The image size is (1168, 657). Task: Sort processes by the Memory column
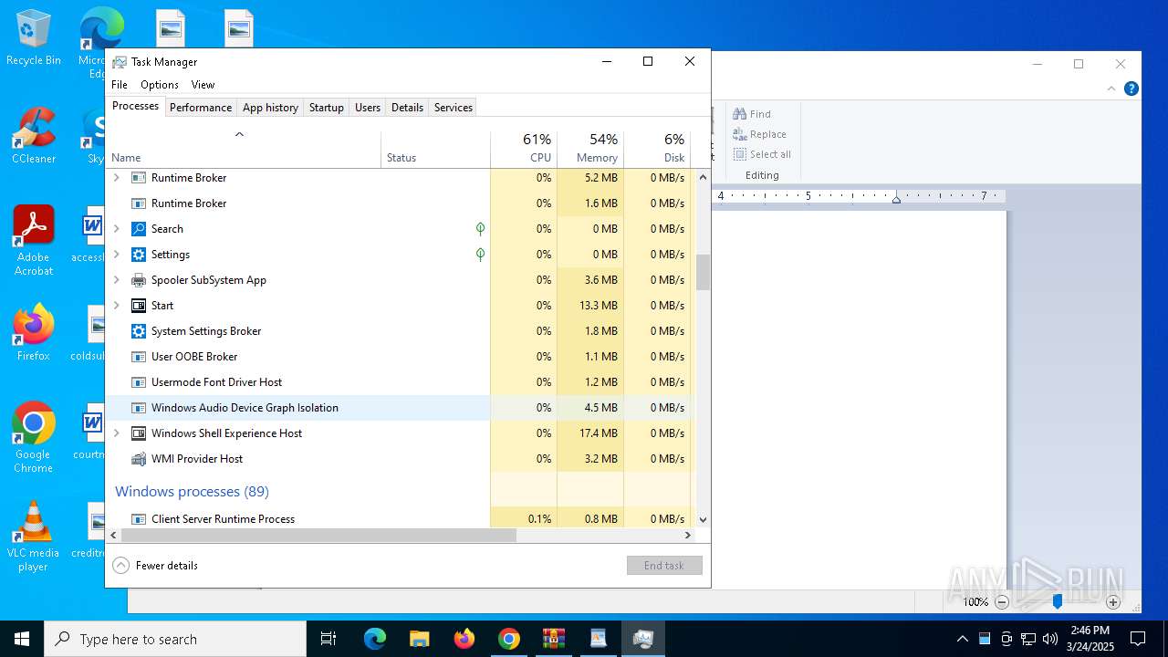click(x=590, y=150)
